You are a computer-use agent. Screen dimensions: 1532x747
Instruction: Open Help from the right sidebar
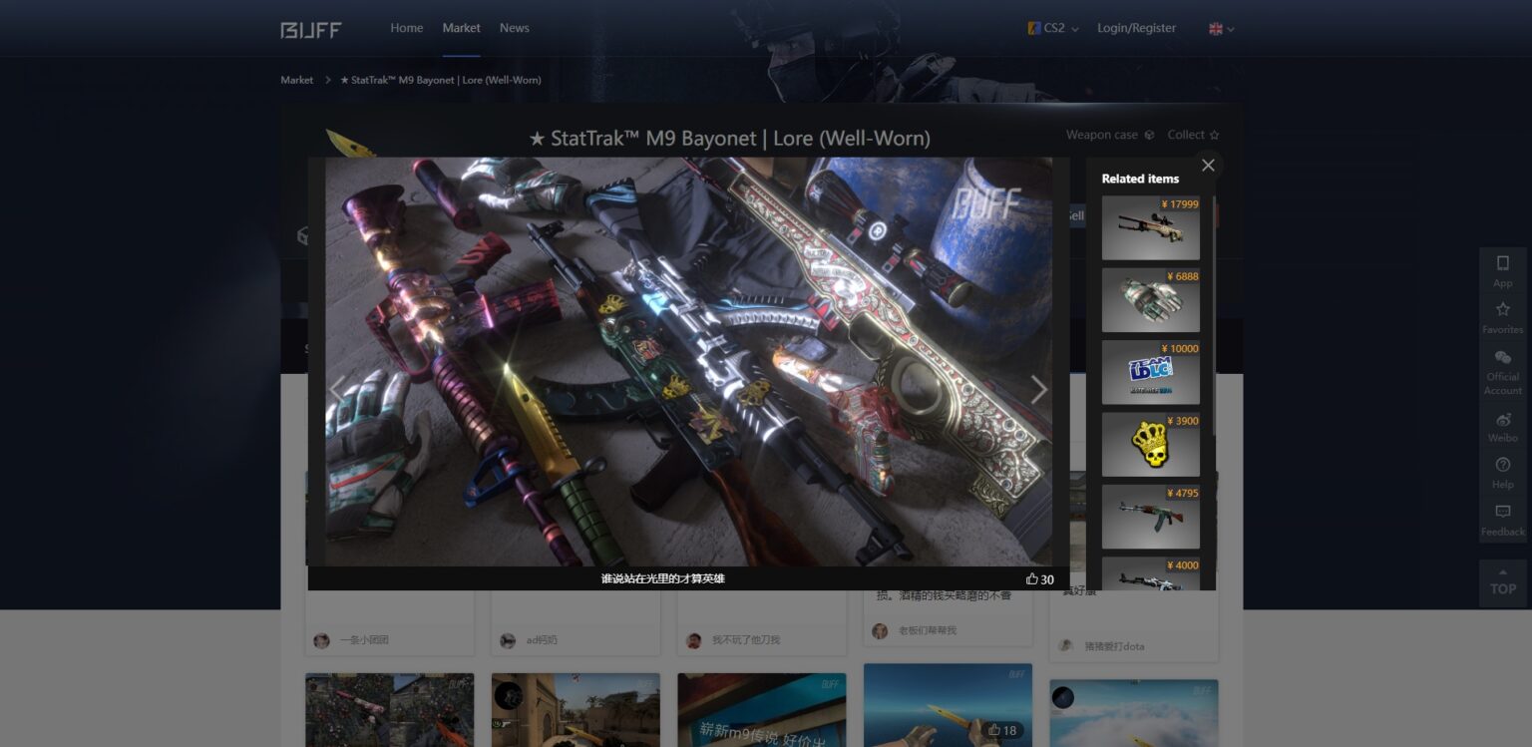click(1502, 471)
